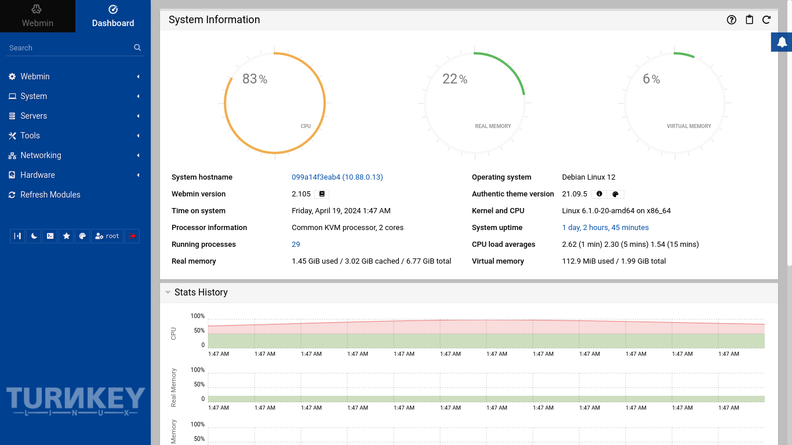Click the root user settings toggle
This screenshot has width=792, height=445.
107,236
